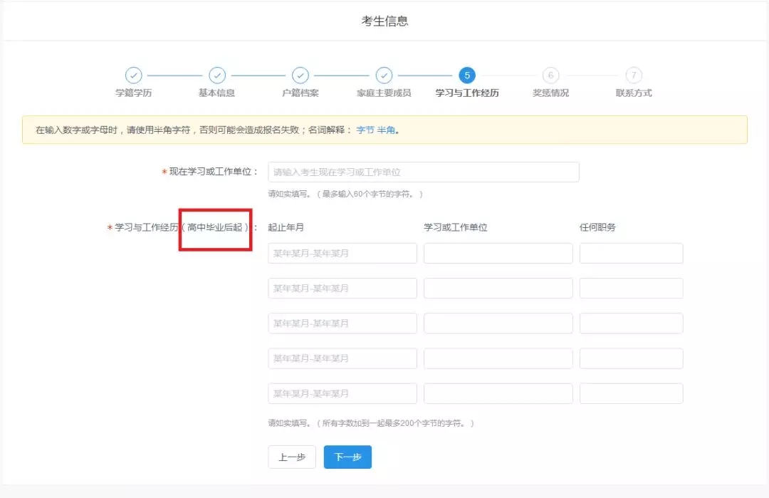
Task: Click the blue 下一步 button
Action: [x=347, y=457]
